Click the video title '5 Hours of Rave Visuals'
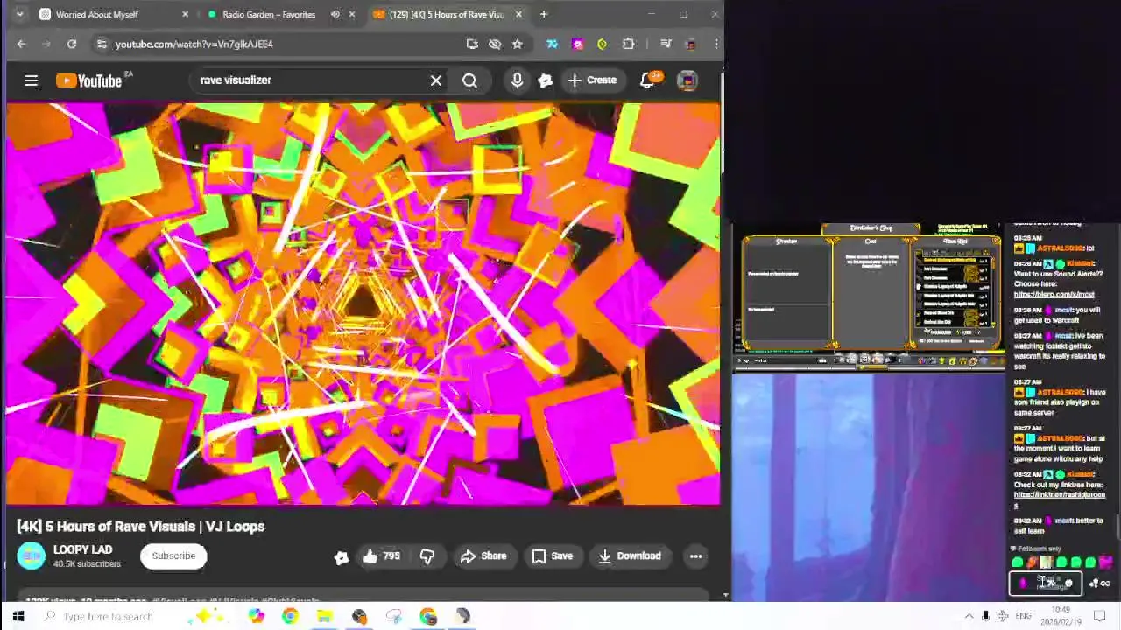The height and width of the screenshot is (630, 1121). coord(141,526)
